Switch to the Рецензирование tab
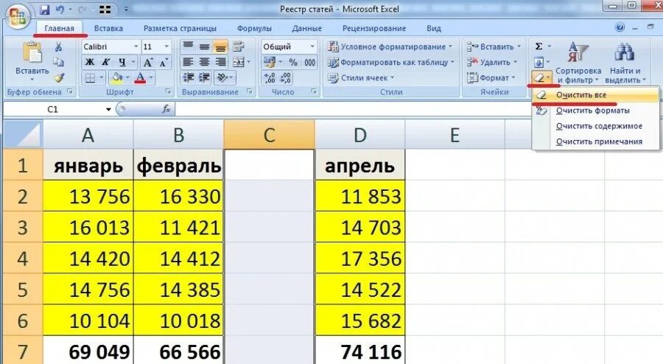Image resolution: width=663 pixels, height=364 pixels. click(374, 28)
